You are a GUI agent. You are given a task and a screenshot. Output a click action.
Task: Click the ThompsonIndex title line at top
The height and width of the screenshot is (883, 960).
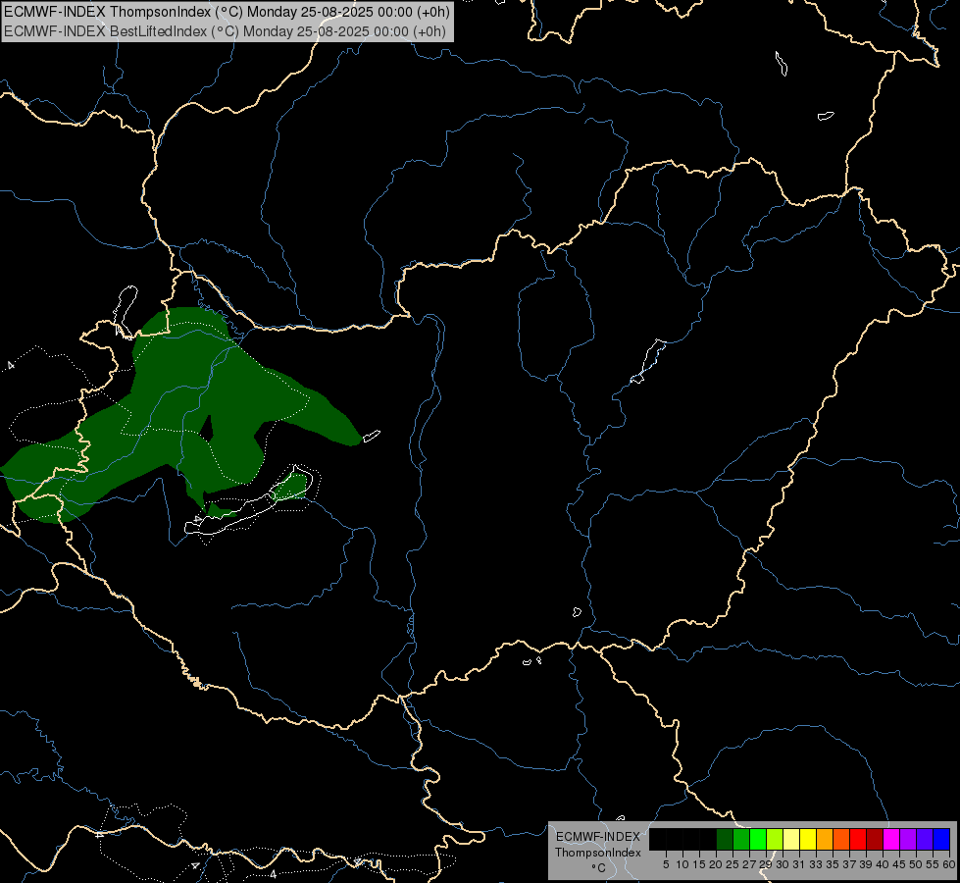point(227,12)
